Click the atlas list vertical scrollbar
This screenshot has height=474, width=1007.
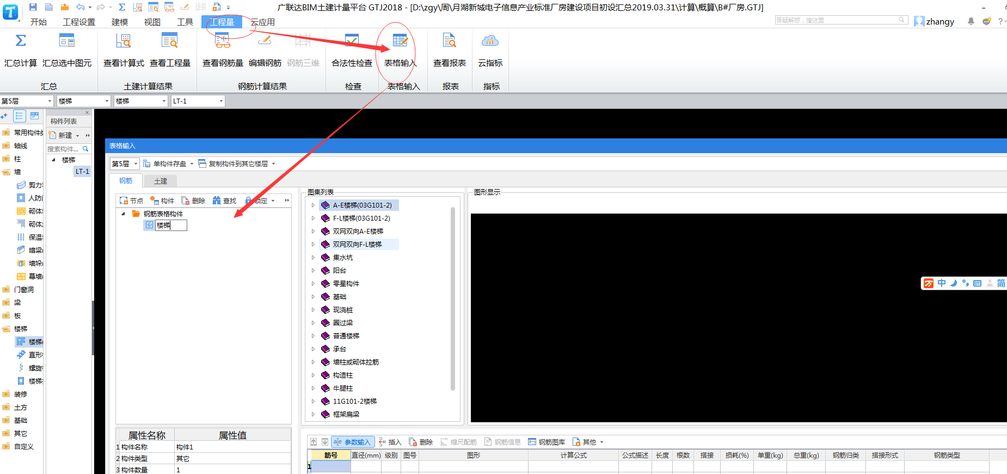453,299
